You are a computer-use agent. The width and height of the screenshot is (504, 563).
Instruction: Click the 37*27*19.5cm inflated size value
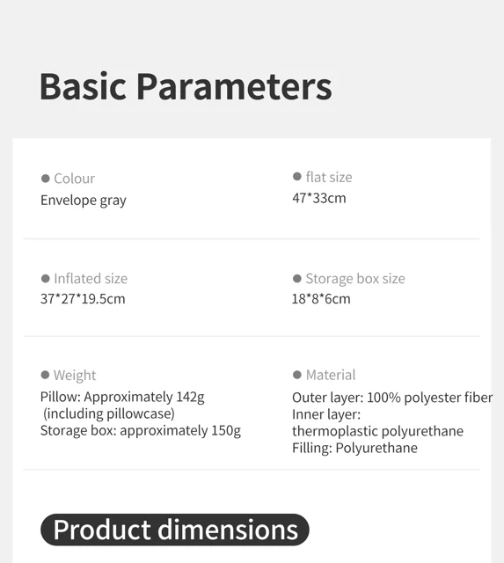click(83, 299)
